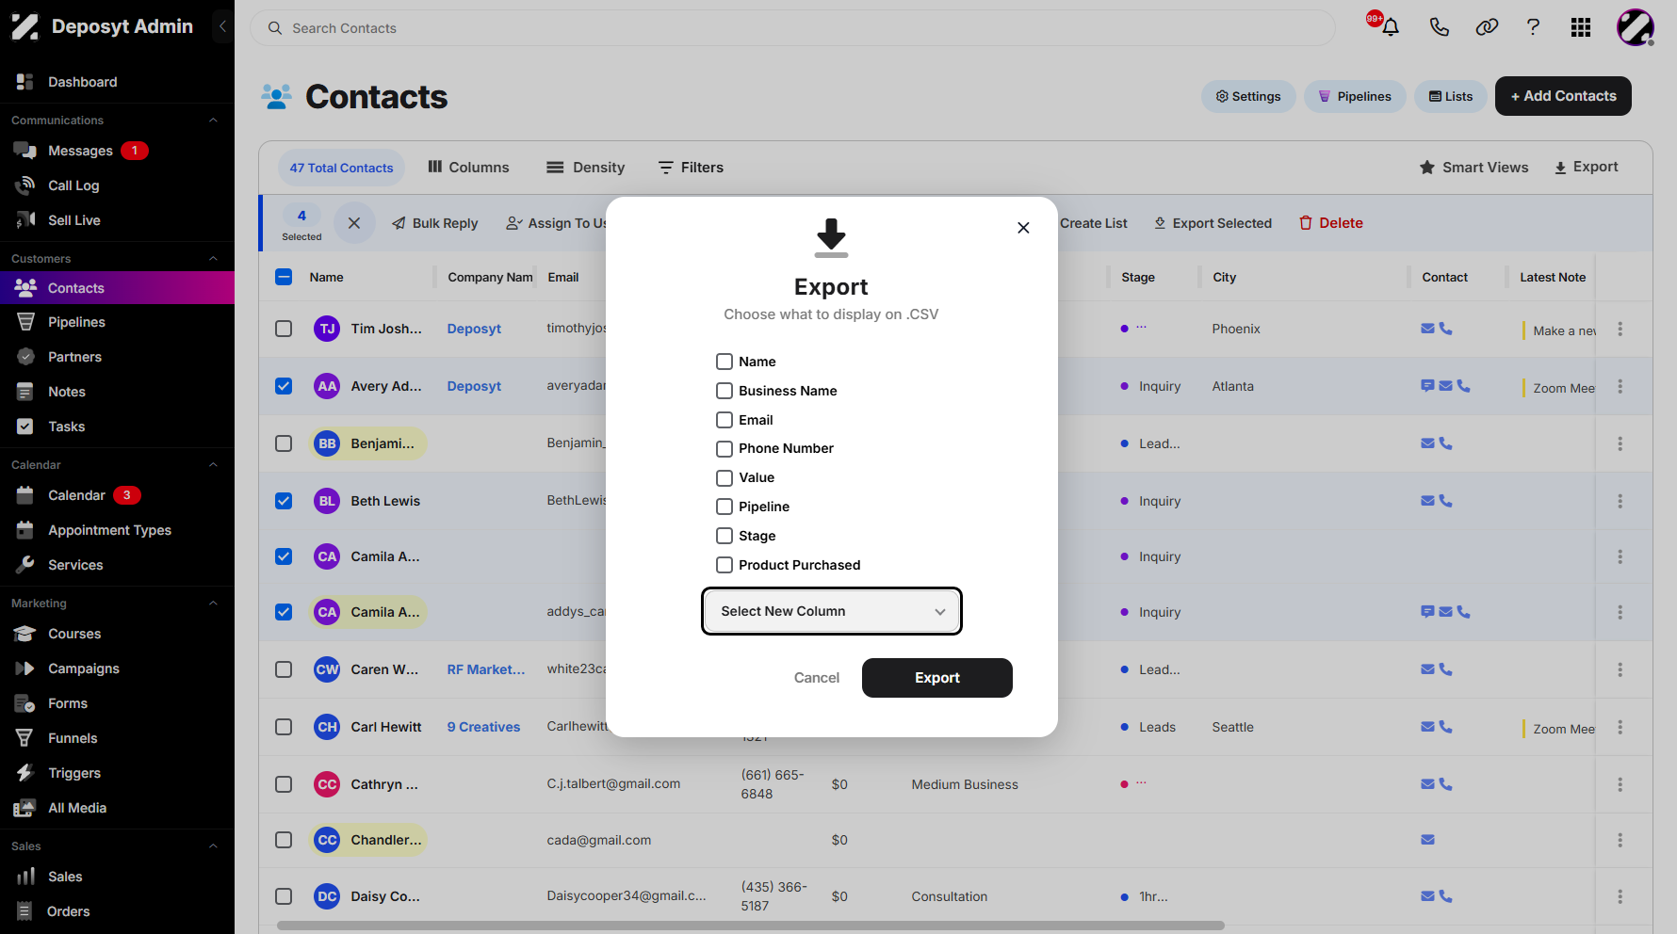1677x934 pixels.
Task: Open the help question mark icon
Action: click(1533, 27)
